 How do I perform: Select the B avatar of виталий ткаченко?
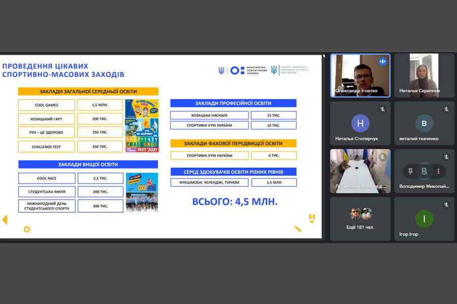(x=424, y=123)
